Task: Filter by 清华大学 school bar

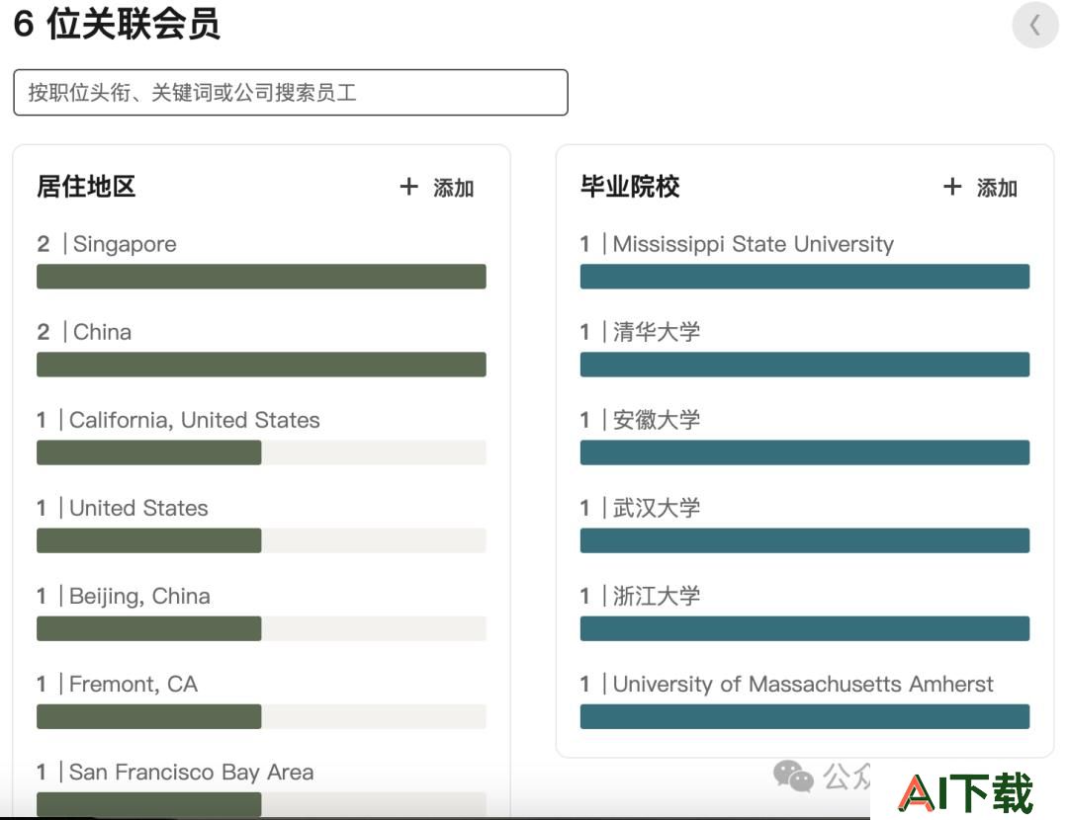Action: 805,365
